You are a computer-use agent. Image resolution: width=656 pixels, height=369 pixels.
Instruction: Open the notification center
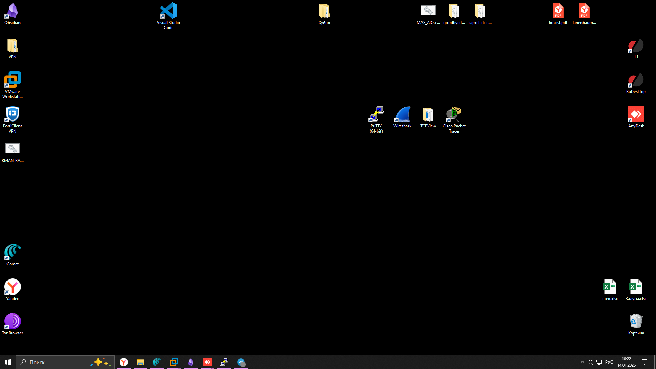[x=645, y=362]
